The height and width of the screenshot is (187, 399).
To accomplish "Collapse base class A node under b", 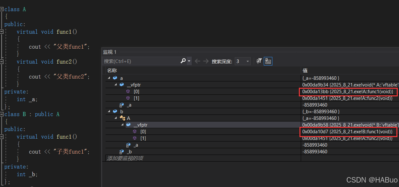I will point(116,118).
